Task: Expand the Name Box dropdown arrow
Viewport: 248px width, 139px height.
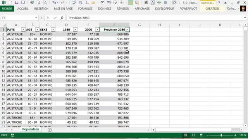Action: point(36,18)
